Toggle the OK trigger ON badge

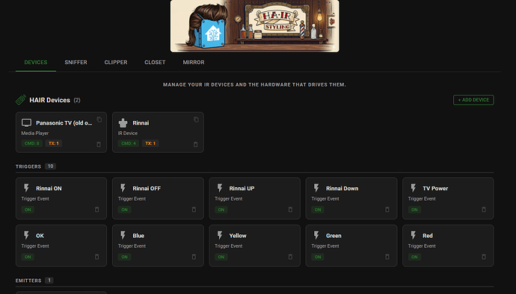pyautogui.click(x=28, y=257)
